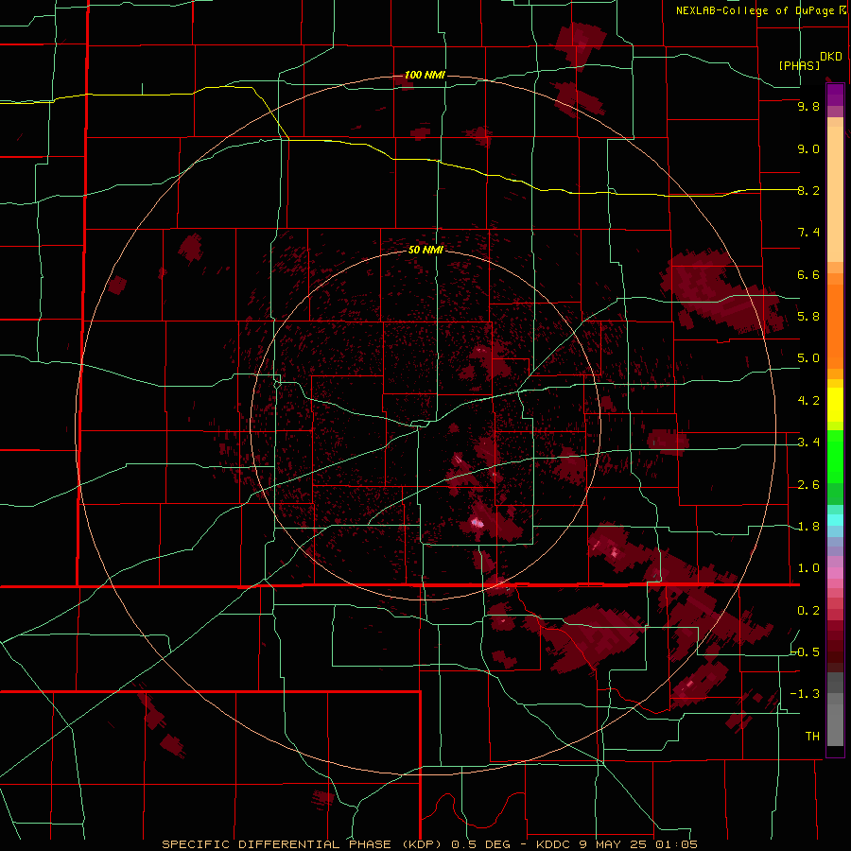The width and height of the screenshot is (851, 851).
Task: Select the bright green segment of color bar
Action: tap(835, 456)
